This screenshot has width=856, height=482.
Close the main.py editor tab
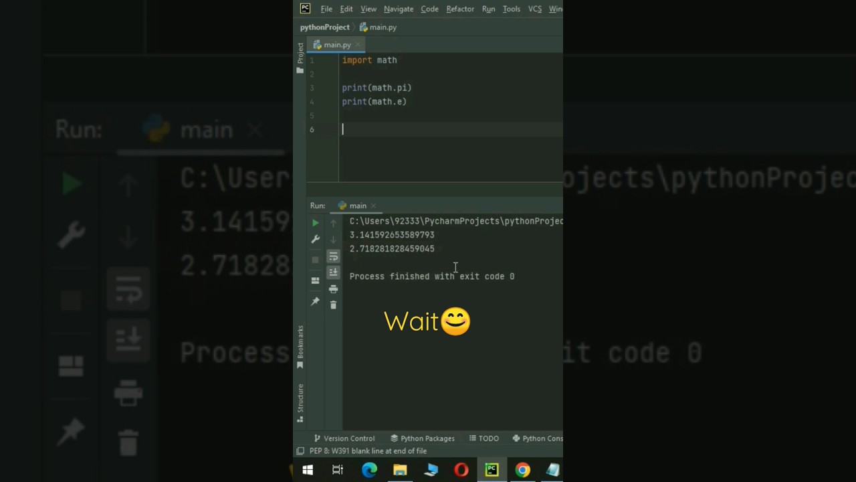pyautogui.click(x=358, y=45)
